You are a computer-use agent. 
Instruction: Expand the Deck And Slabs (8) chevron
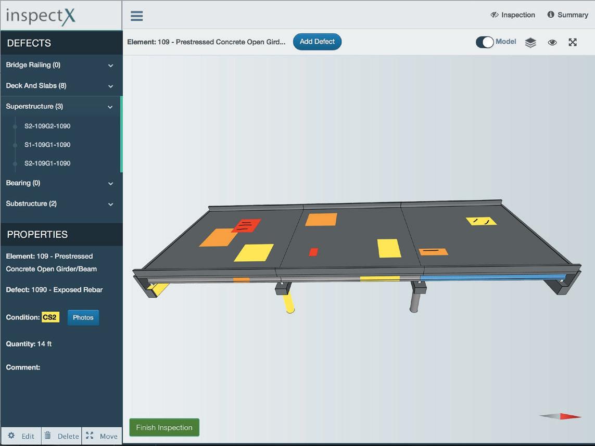tap(110, 86)
